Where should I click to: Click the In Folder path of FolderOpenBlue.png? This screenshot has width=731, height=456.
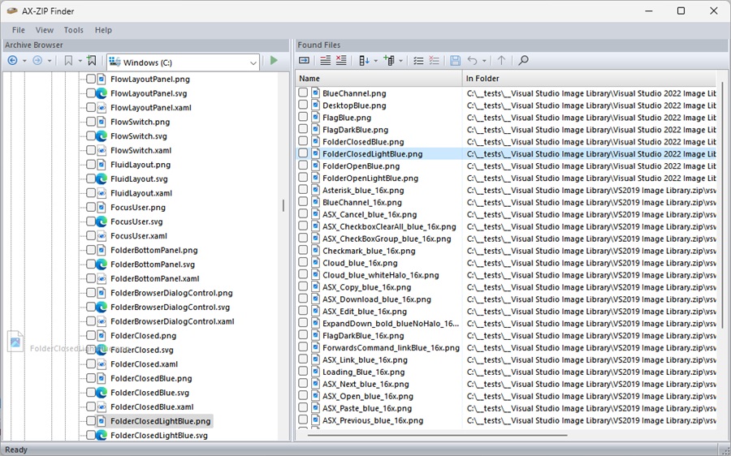(x=591, y=166)
